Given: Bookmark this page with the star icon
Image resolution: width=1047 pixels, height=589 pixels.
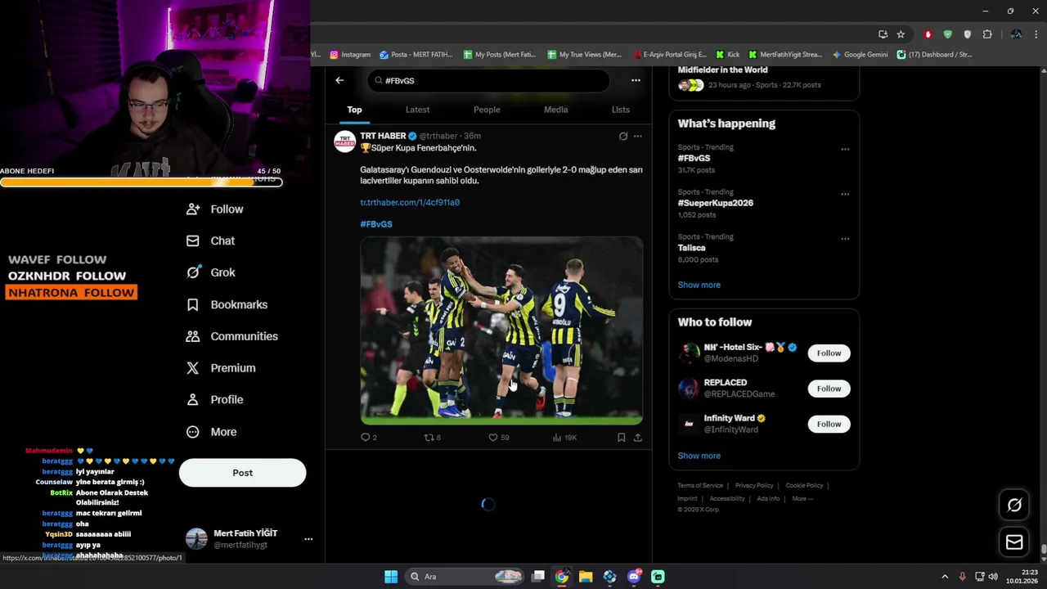Looking at the screenshot, I should pos(901,34).
